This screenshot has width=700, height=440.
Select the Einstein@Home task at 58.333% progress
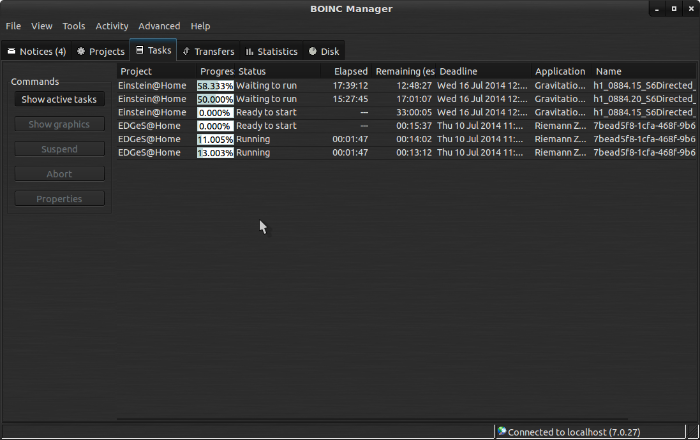[153, 85]
